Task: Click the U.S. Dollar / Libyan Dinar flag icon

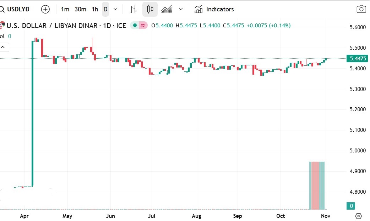Action: [x=2, y=26]
